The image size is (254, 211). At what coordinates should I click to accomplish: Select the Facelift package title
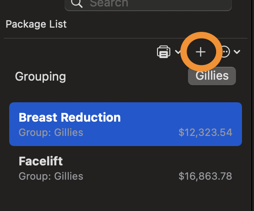pos(41,161)
